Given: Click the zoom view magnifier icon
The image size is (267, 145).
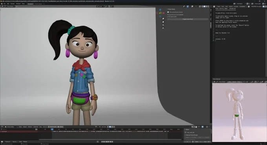Looking at the screenshot, I should pyautogui.click(x=163, y=19).
